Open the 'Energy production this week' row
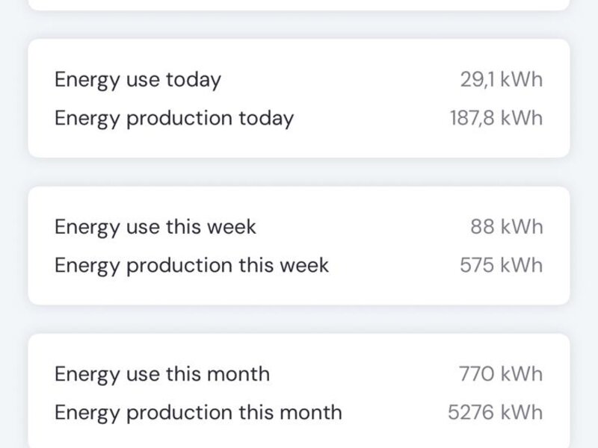 191,265
